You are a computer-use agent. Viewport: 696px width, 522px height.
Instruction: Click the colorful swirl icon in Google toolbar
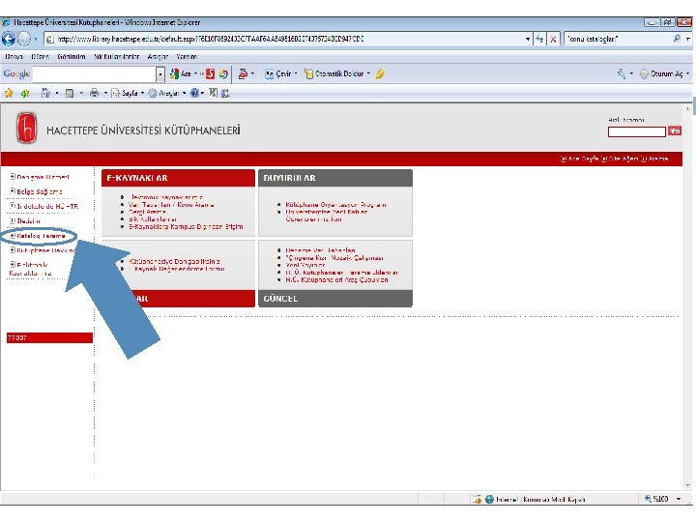[x=223, y=73]
